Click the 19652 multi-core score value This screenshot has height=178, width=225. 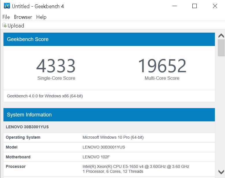point(162,66)
